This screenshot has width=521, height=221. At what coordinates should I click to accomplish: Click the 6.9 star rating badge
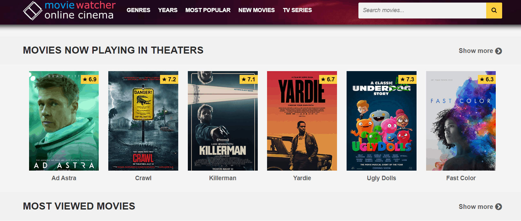click(x=90, y=79)
